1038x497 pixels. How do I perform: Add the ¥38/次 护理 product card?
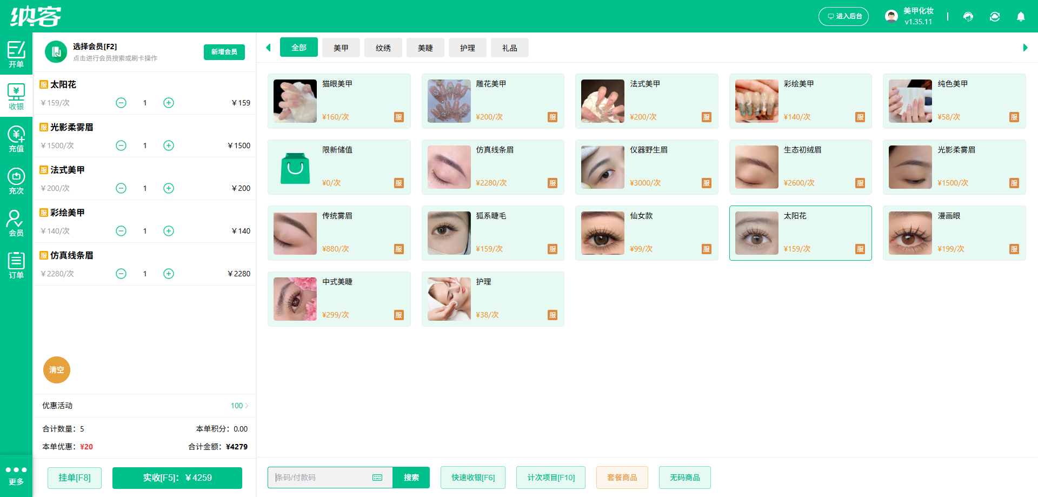point(493,299)
